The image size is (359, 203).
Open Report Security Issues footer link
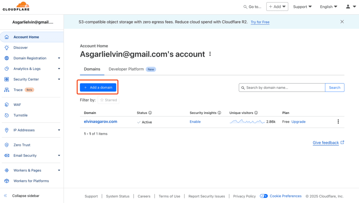(x=206, y=196)
